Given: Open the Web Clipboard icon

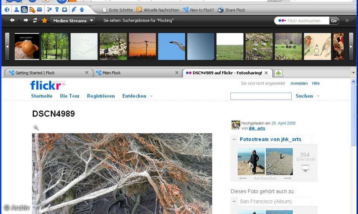Looking at the screenshot, I should (64, 10).
